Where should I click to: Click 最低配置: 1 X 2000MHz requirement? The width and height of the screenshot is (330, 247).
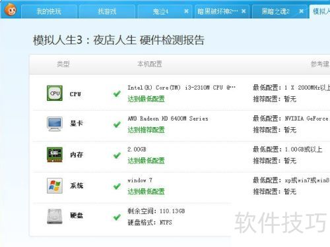click(292, 88)
